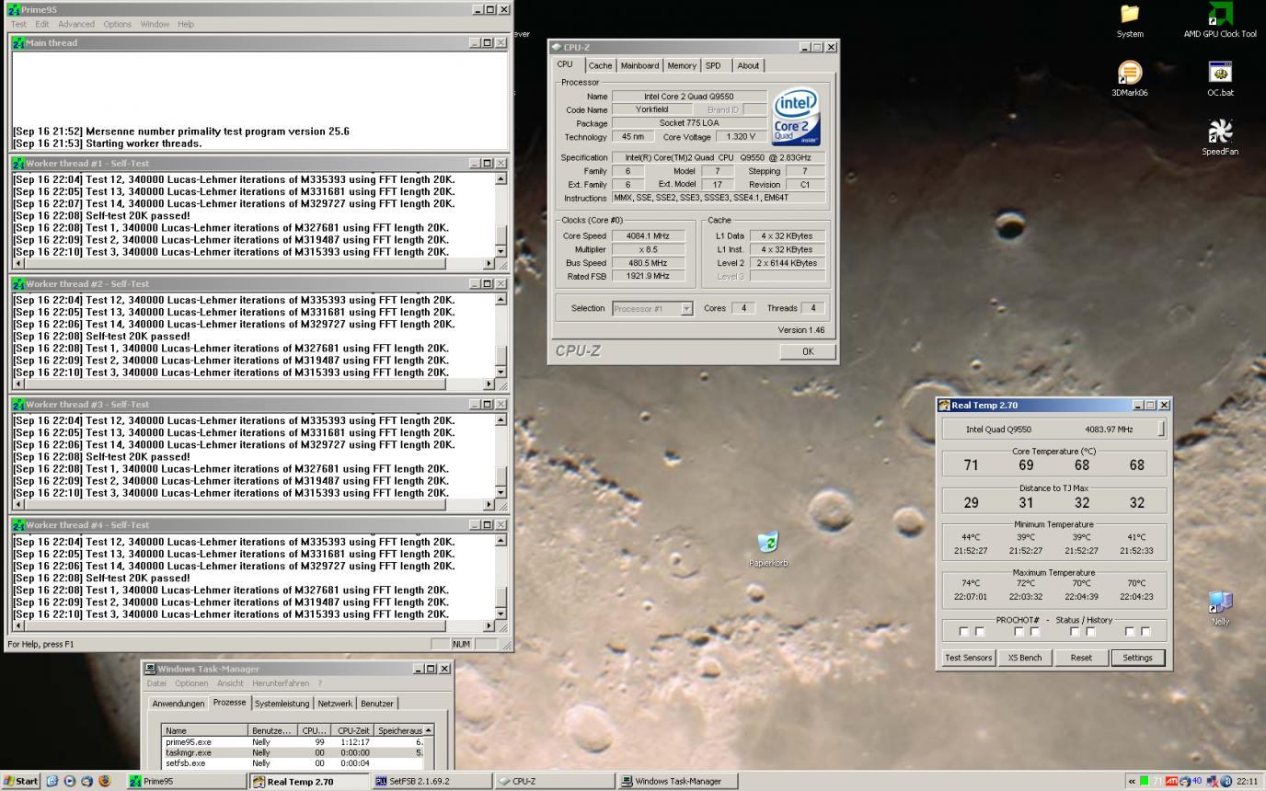Click Test Sensors in Real Temp
This screenshot has width=1266, height=791.
click(x=969, y=658)
